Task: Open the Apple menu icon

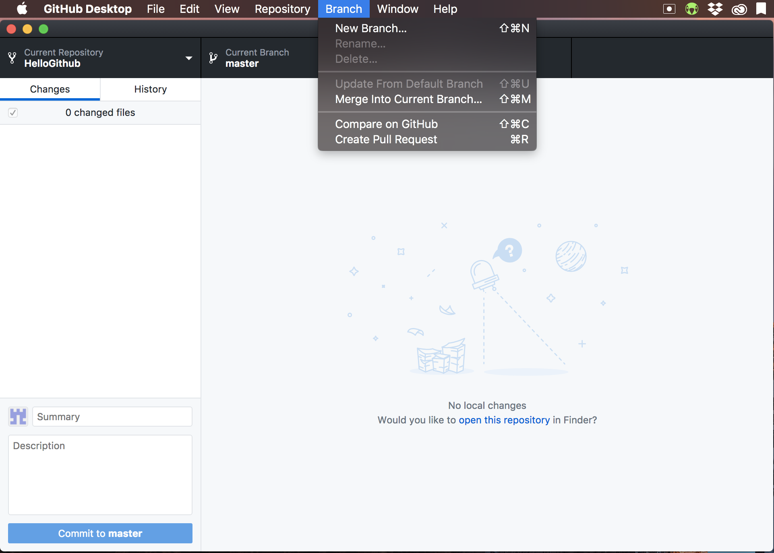Action: point(22,8)
